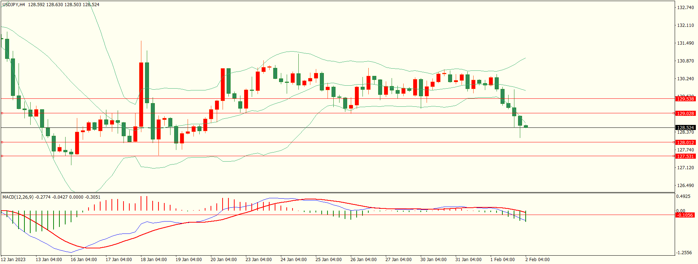This screenshot has width=698, height=264.
Task: Click the current price 128.524 black label
Action: click(685, 127)
